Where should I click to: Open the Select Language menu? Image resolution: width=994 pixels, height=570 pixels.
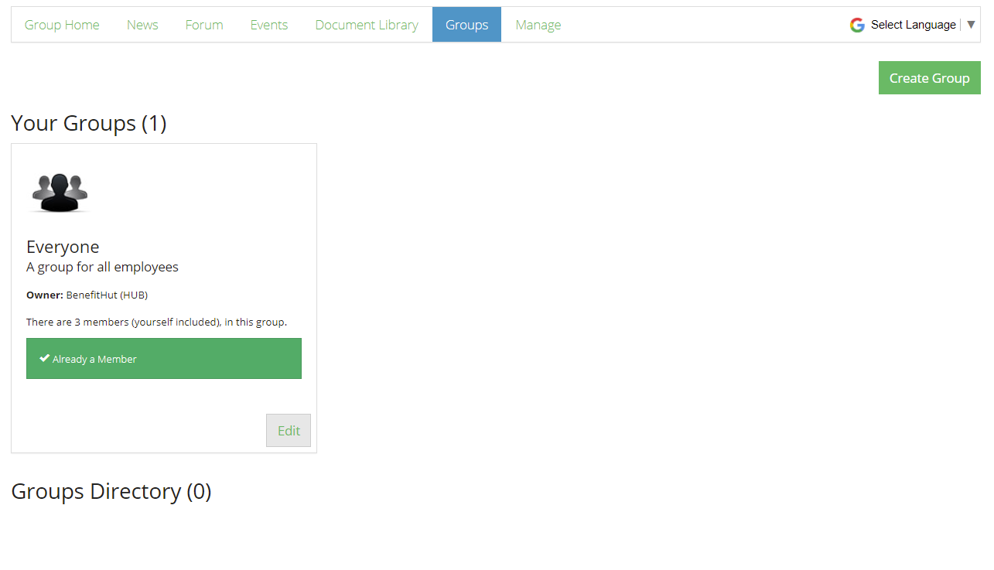tap(914, 25)
